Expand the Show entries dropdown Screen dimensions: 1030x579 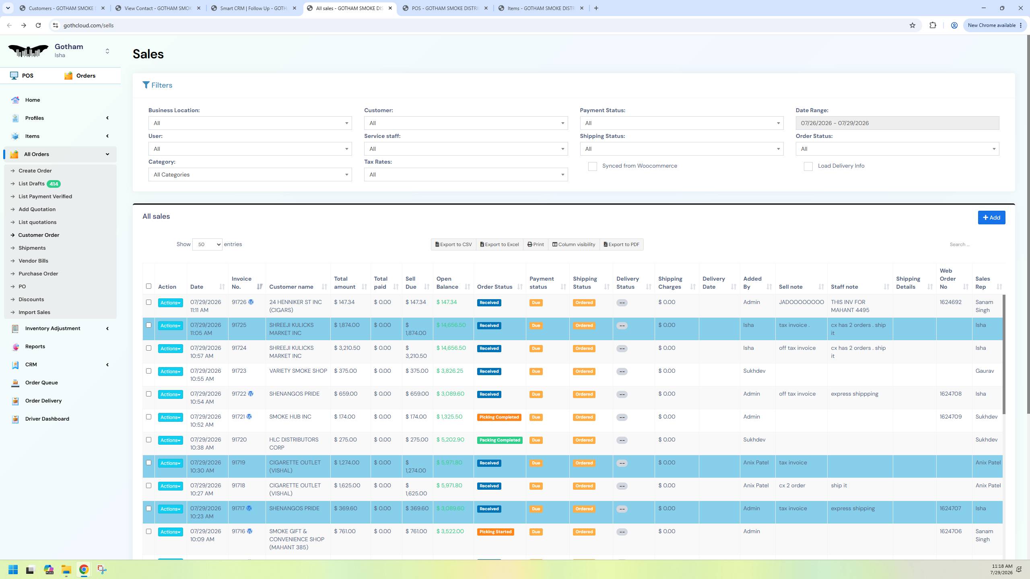click(207, 244)
